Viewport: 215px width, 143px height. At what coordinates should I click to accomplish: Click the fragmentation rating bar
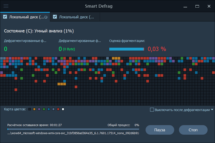127,49
